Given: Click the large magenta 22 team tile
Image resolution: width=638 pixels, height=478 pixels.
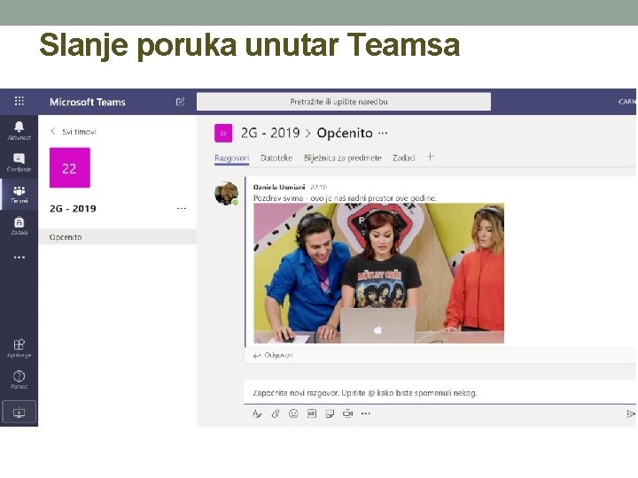Looking at the screenshot, I should tap(70, 167).
